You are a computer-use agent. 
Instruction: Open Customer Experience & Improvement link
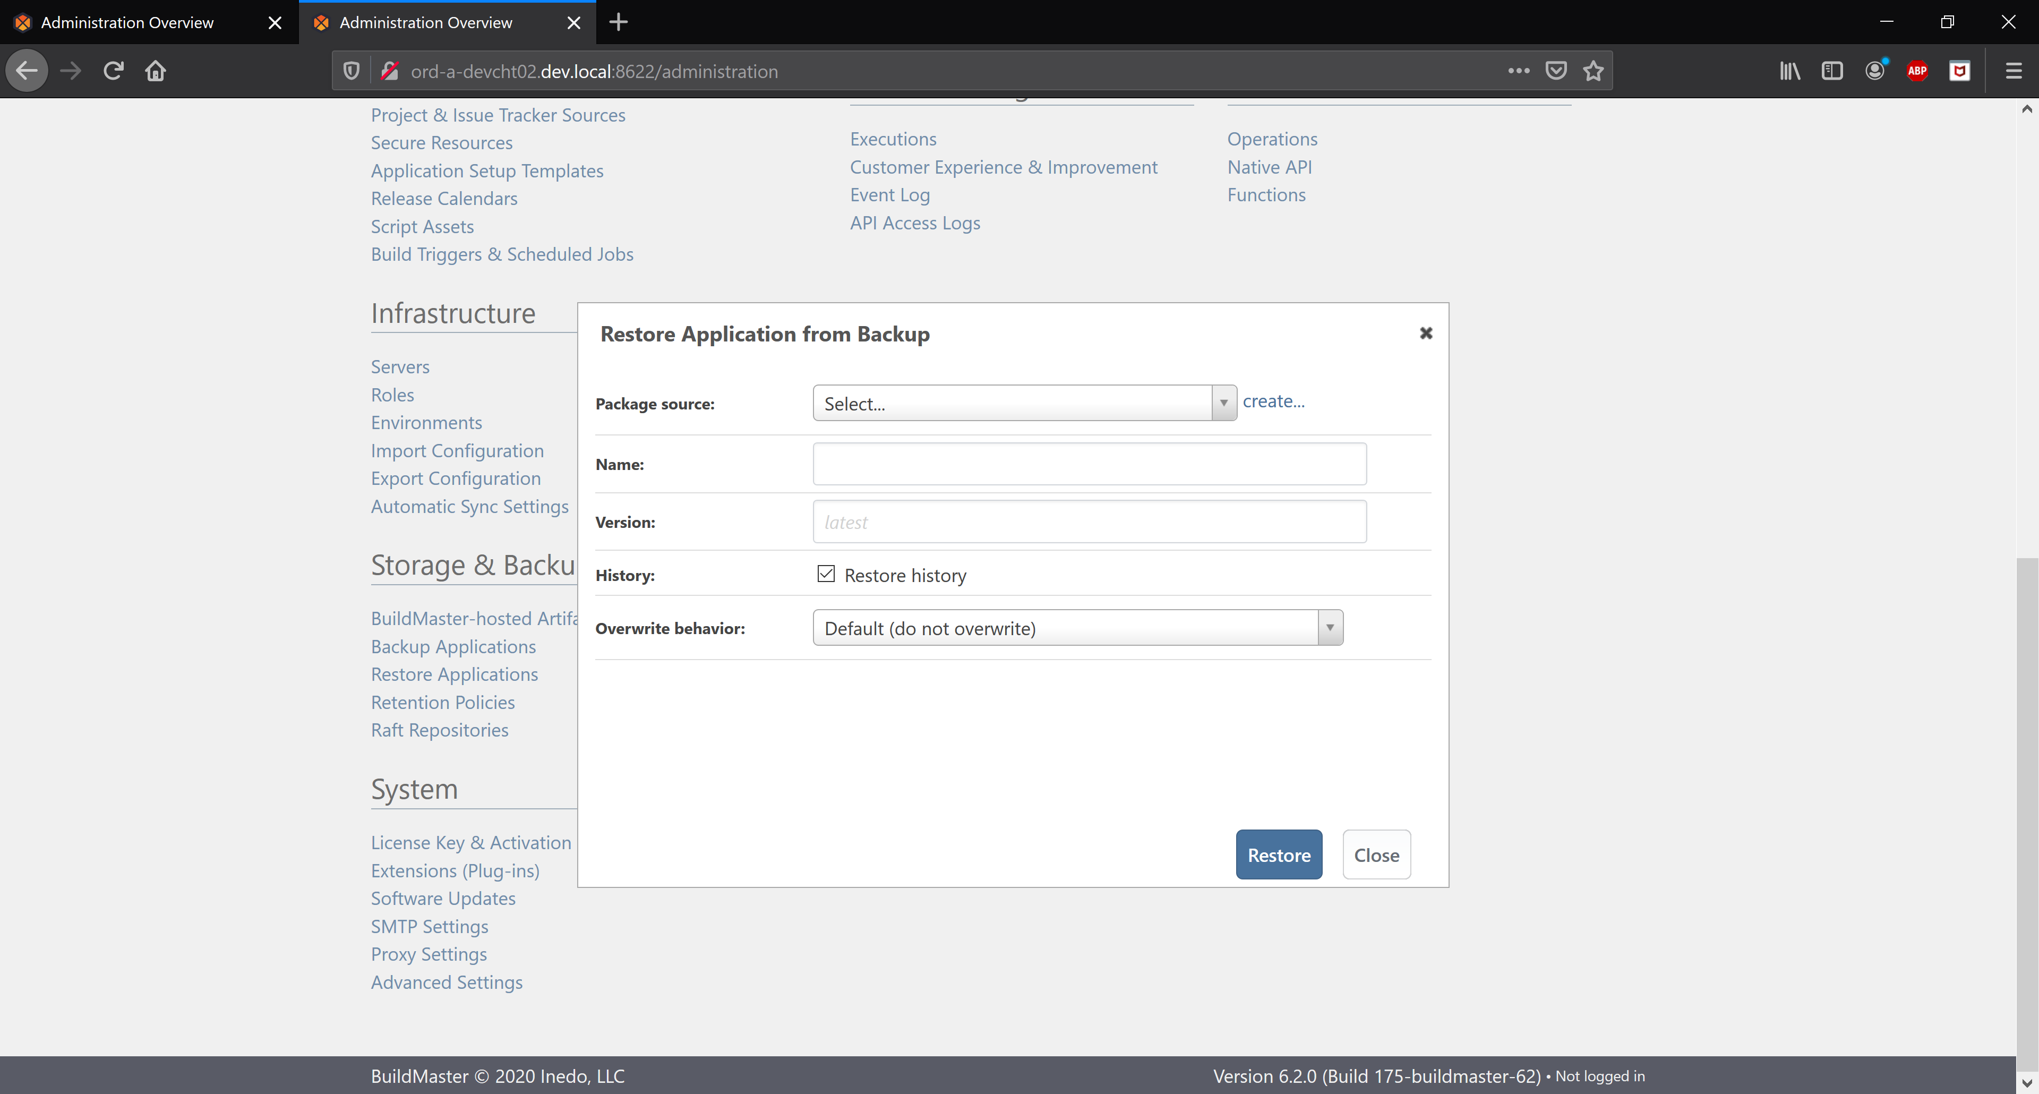tap(1004, 168)
